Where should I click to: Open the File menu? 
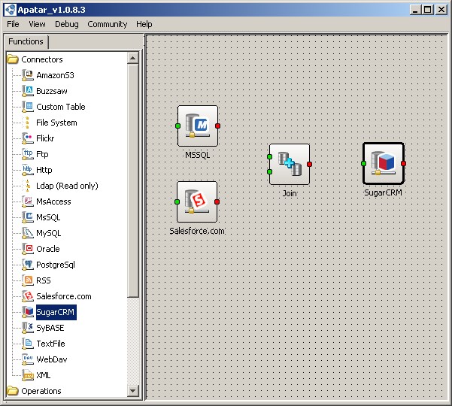pos(13,24)
